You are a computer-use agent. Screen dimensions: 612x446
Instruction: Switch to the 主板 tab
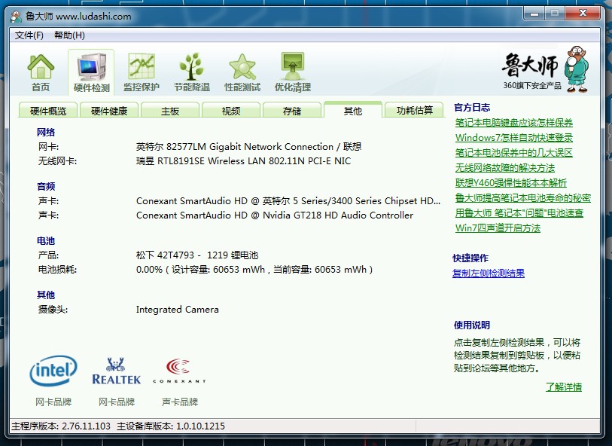click(x=170, y=111)
